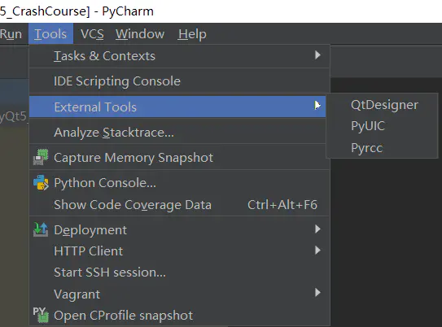Open HTTP Client submenu
The height and width of the screenshot is (327, 442).
(180, 251)
